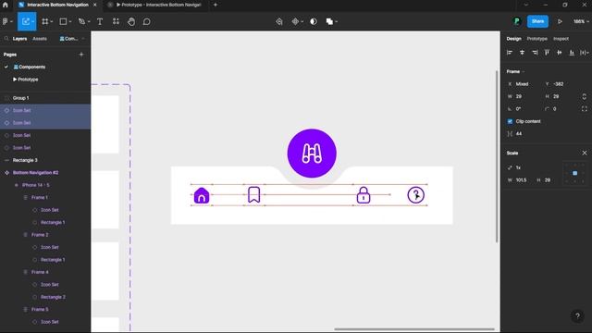Image resolution: width=592 pixels, height=333 pixels.
Task: Click the rotation value field
Action: pyautogui.click(x=524, y=109)
